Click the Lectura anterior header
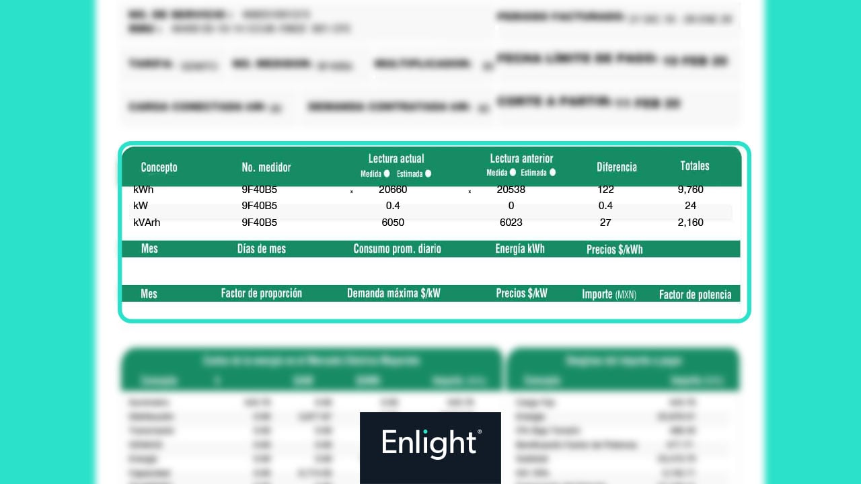Viewport: 861px width, 484px height. [521, 159]
